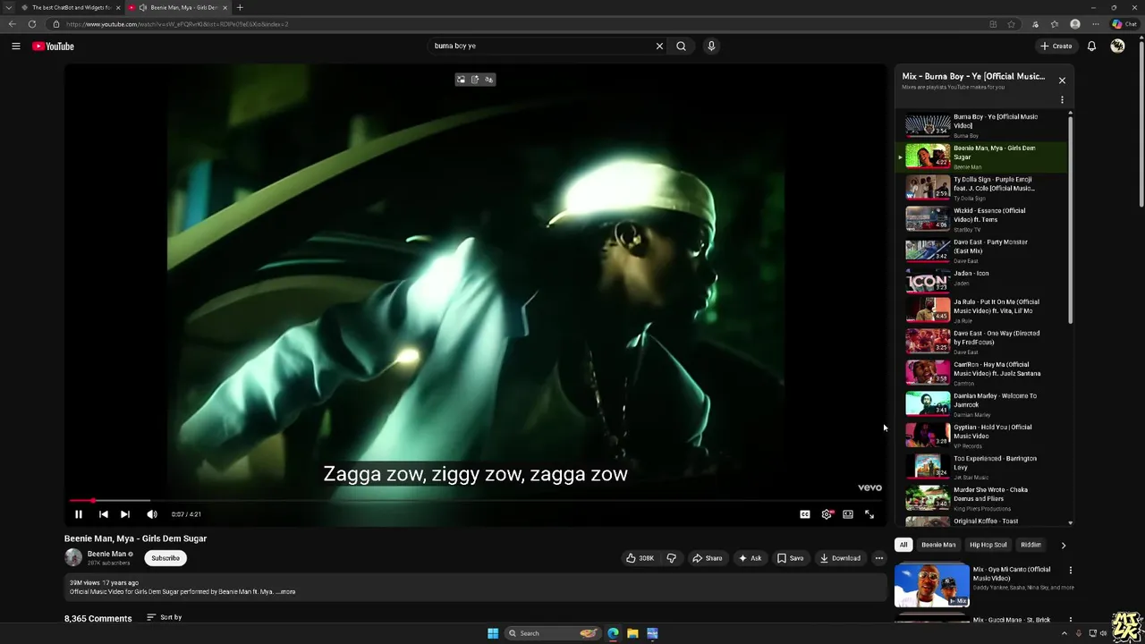
Task: Open options for Oye Mi Canto mix
Action: tap(1070, 570)
